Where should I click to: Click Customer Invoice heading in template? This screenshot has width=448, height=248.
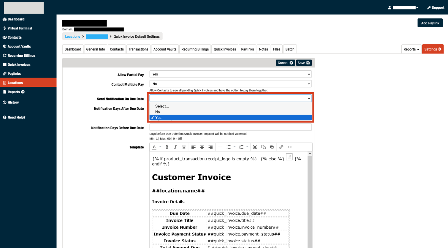pyautogui.click(x=191, y=177)
